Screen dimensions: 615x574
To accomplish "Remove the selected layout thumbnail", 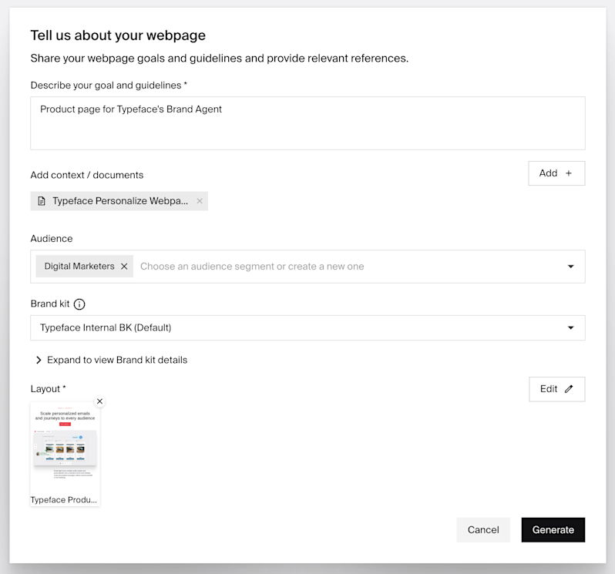I will pyautogui.click(x=99, y=401).
